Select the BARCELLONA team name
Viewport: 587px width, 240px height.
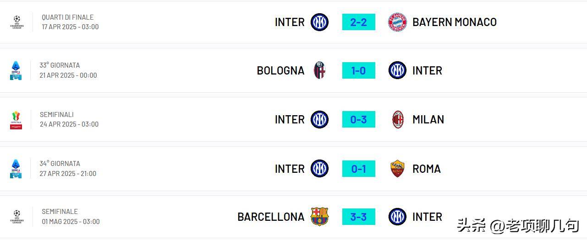pyautogui.click(x=271, y=217)
